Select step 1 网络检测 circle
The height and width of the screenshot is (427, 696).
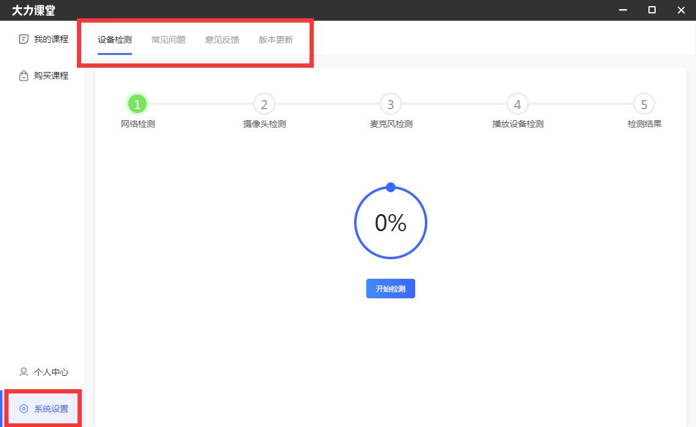pyautogui.click(x=137, y=104)
